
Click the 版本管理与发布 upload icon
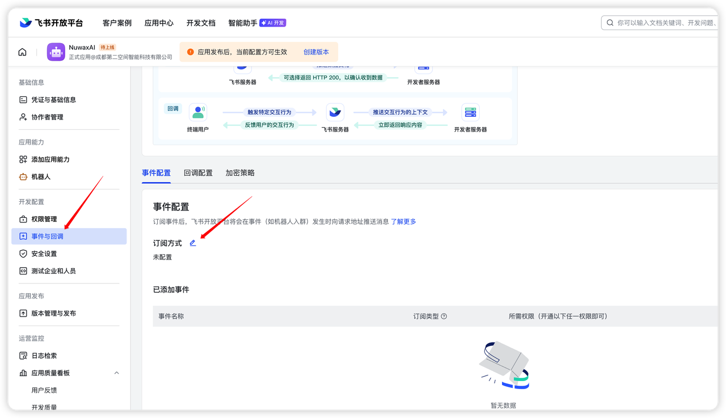coord(23,313)
